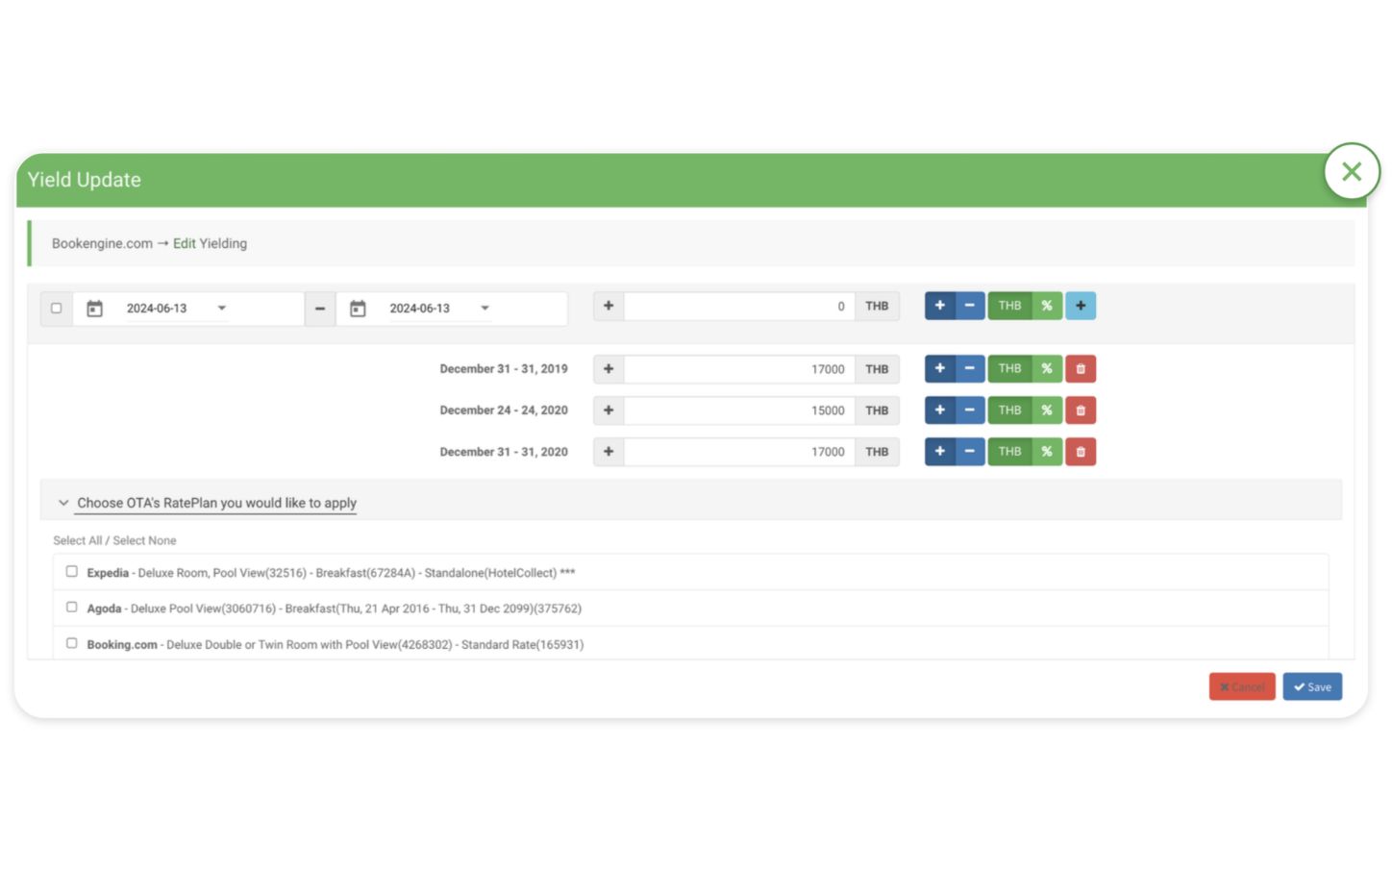Image resolution: width=1392 pixels, height=870 pixels.
Task: Click blue minus in the top row
Action: point(970,306)
